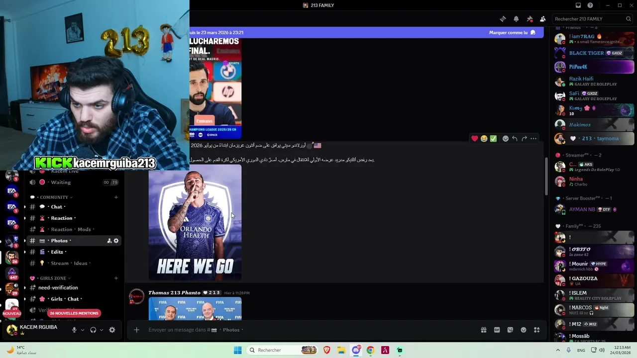Viewport: 637px width, 358px height.
Task: Open Thomas 213 Phanto's profile name
Action: (174, 293)
